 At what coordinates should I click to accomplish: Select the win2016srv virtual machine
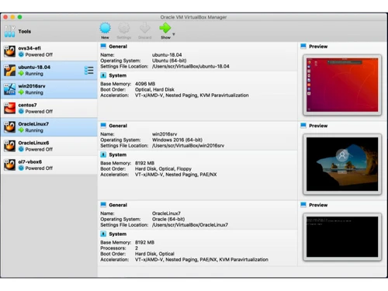[x=49, y=89]
